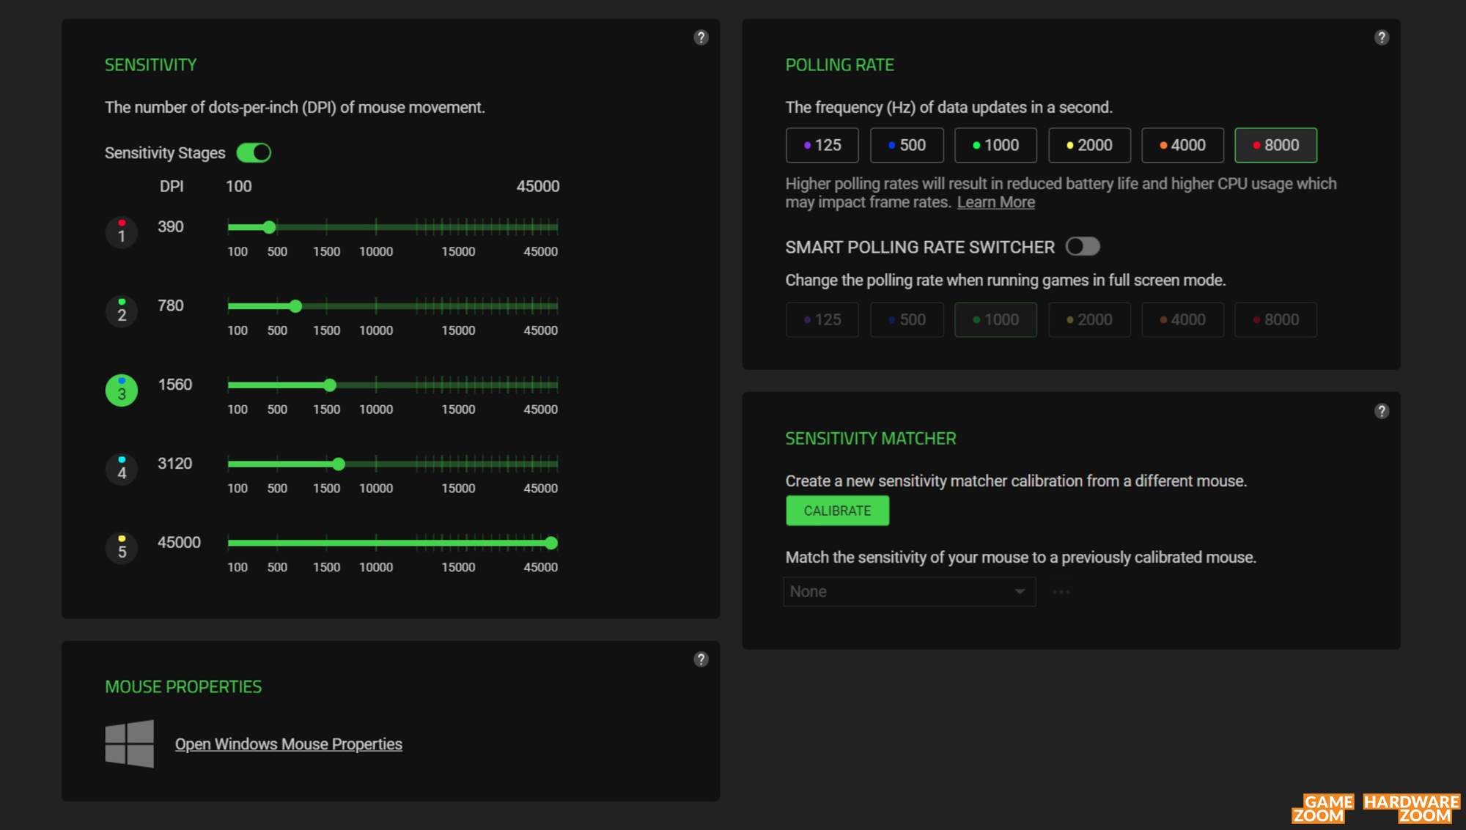Click the Windows logo icon
This screenshot has height=830, width=1466.
130,744
